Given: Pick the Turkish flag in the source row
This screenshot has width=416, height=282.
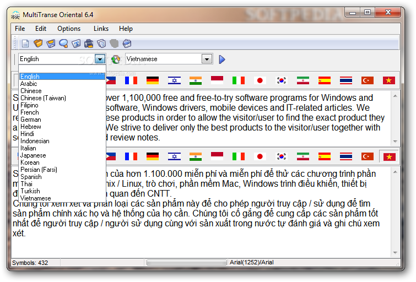Looking at the screenshot, I should click(x=368, y=80).
